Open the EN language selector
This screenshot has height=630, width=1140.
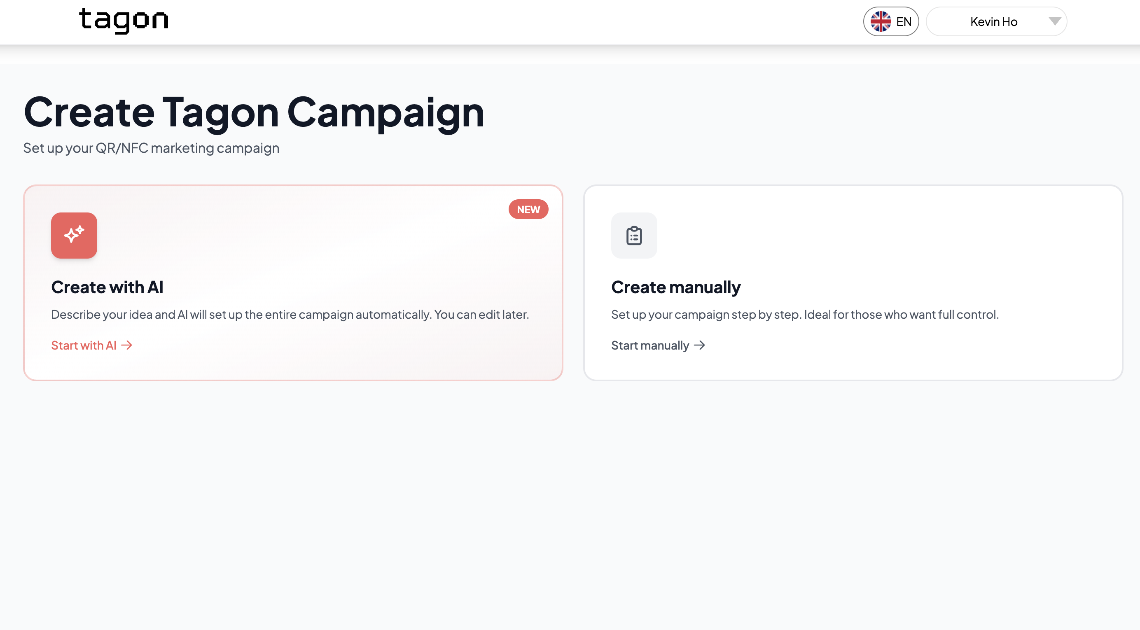point(891,22)
